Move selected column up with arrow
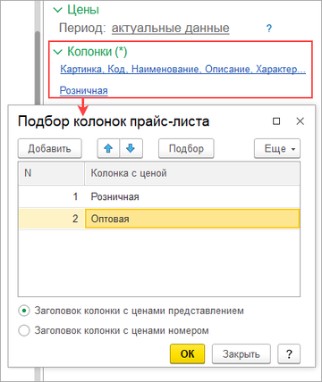 pos(108,148)
